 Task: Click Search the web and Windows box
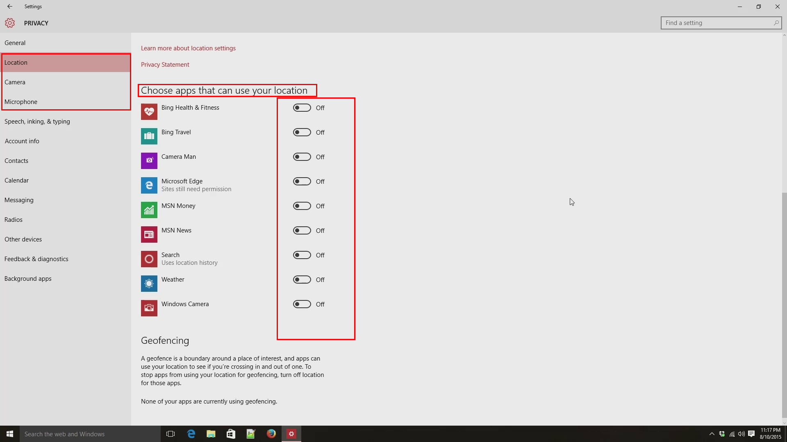point(90,434)
